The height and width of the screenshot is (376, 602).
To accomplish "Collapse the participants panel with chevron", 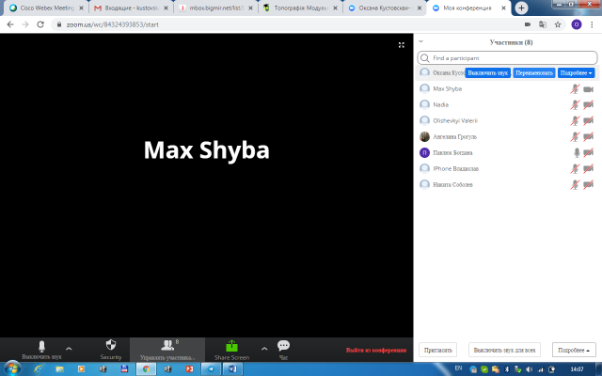I will pyautogui.click(x=420, y=41).
